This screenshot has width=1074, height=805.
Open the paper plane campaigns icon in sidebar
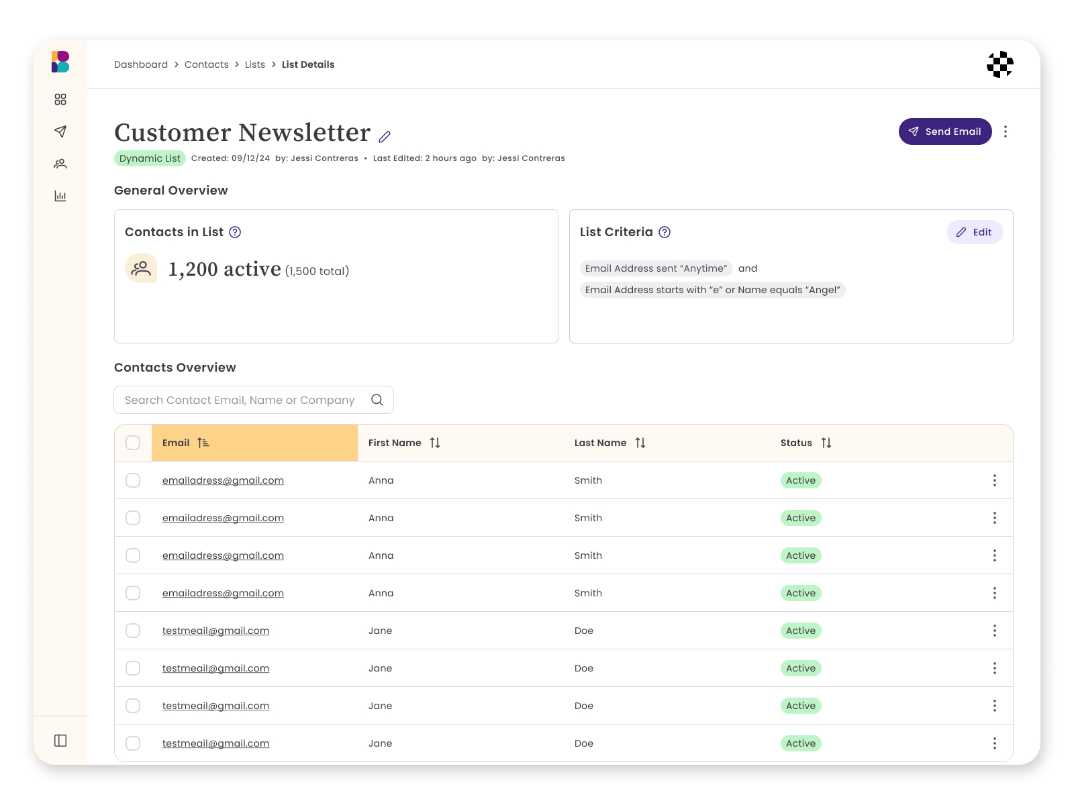click(60, 131)
